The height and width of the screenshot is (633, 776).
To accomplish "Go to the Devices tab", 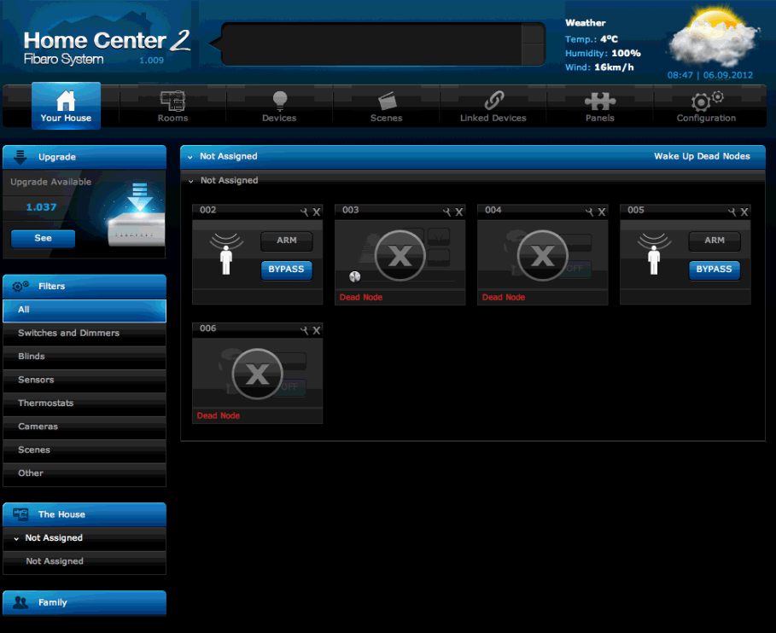I will click(x=280, y=107).
